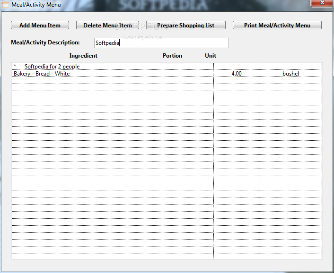Open Prepare Shopping List
The image size is (334, 273).
point(186,25)
